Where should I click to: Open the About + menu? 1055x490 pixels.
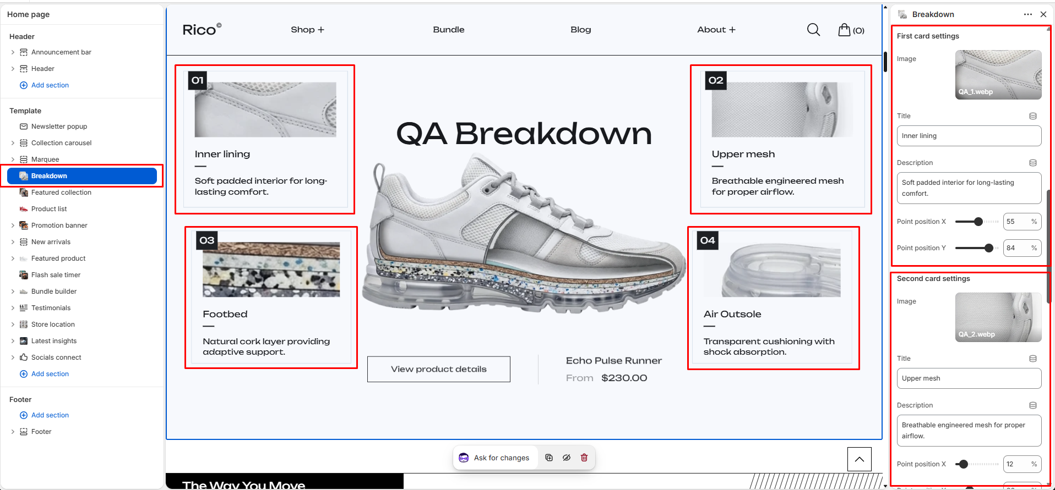[x=716, y=30]
